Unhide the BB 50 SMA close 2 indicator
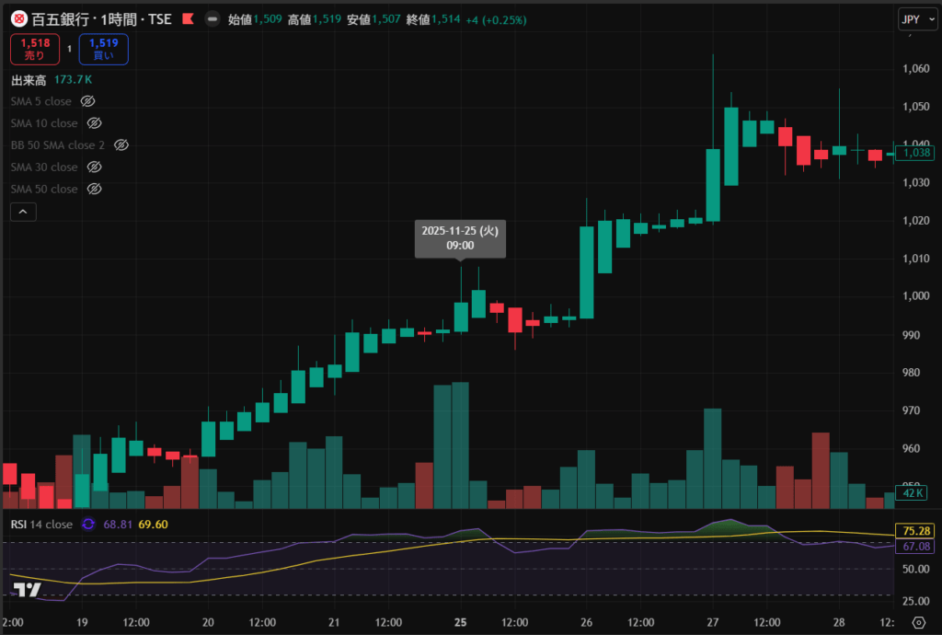The width and height of the screenshot is (942, 635). [x=121, y=145]
